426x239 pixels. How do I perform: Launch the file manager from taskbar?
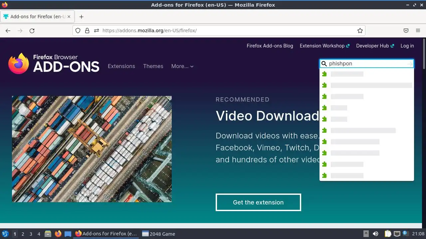coord(48,234)
